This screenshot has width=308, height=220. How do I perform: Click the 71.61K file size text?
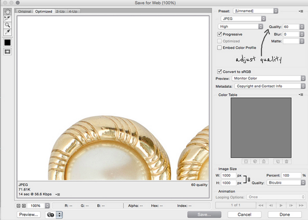25,189
